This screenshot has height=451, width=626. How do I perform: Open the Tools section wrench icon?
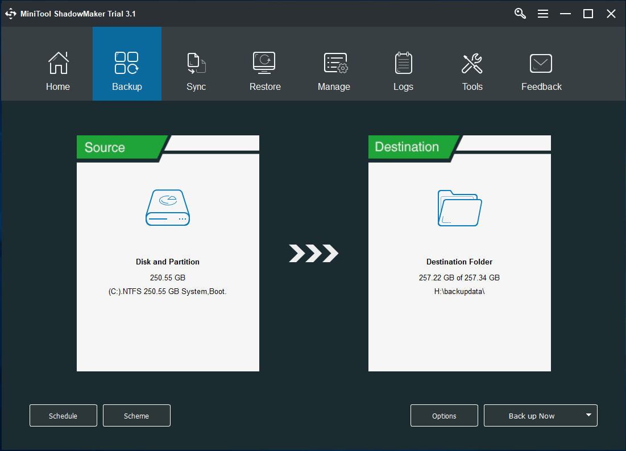point(472,63)
